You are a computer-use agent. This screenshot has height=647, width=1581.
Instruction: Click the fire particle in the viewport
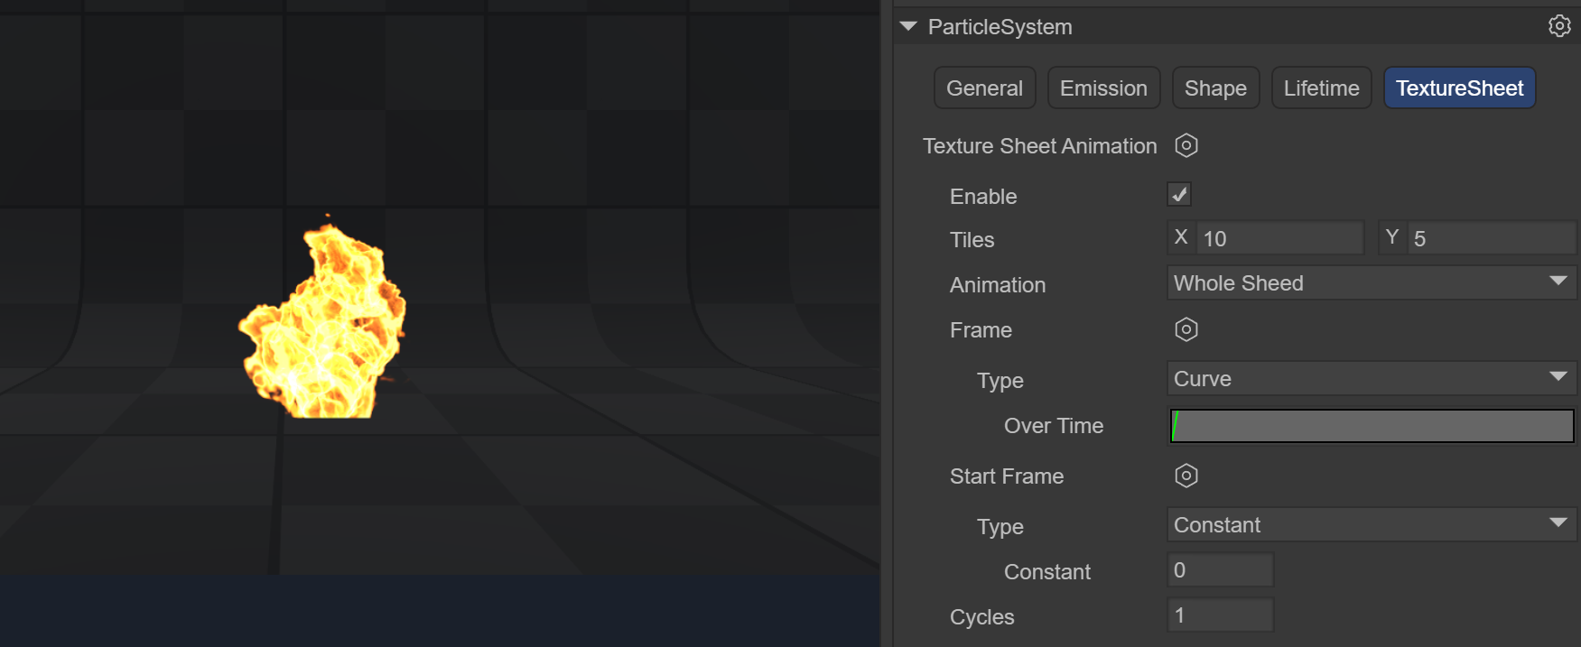pos(322,325)
